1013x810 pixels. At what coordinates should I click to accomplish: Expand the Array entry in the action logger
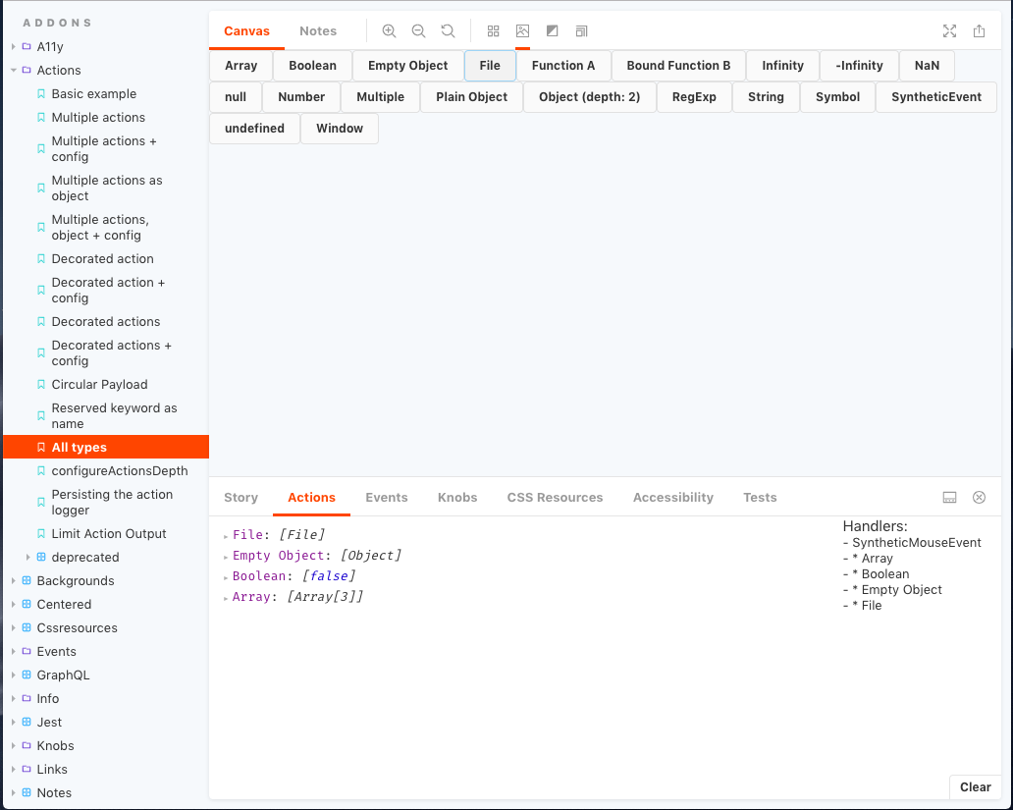(227, 596)
